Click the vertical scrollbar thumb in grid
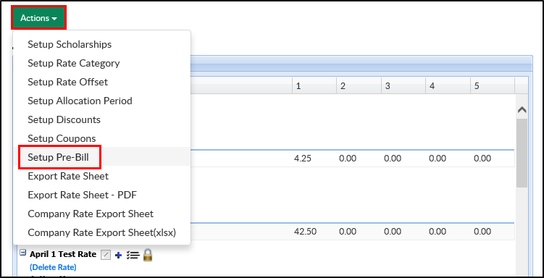Image resolution: width=544 pixels, height=278 pixels. [x=522, y=153]
